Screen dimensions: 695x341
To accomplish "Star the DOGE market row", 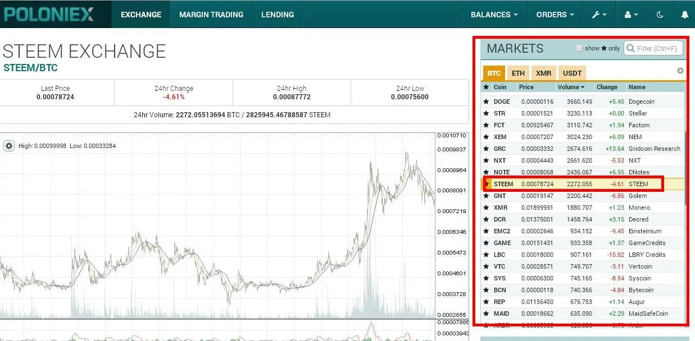I will click(486, 102).
